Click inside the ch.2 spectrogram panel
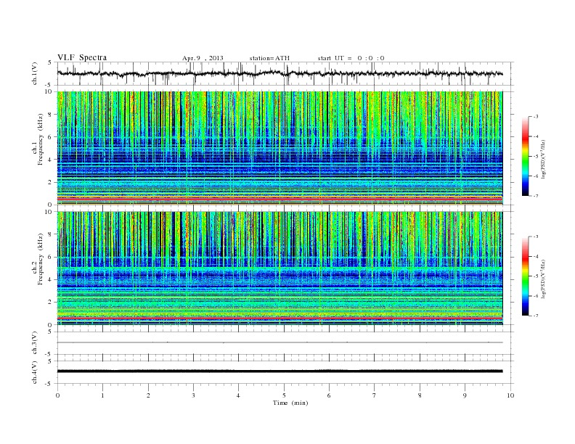Screen dimensions: 575x444 [280, 268]
